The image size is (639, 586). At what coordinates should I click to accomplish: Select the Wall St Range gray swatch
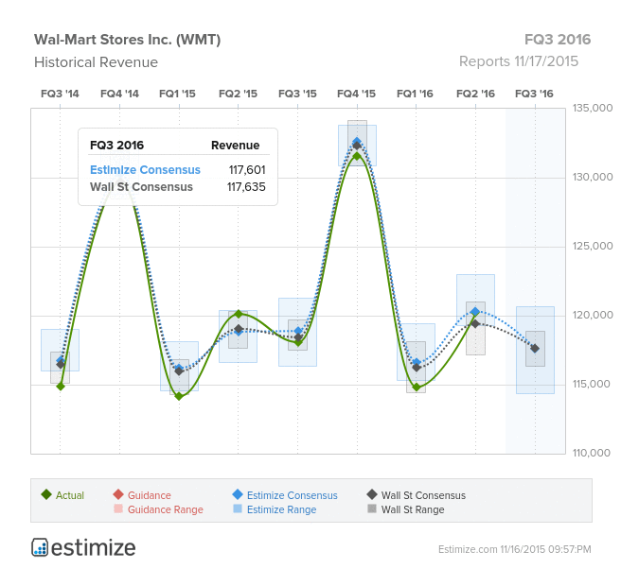click(x=372, y=508)
